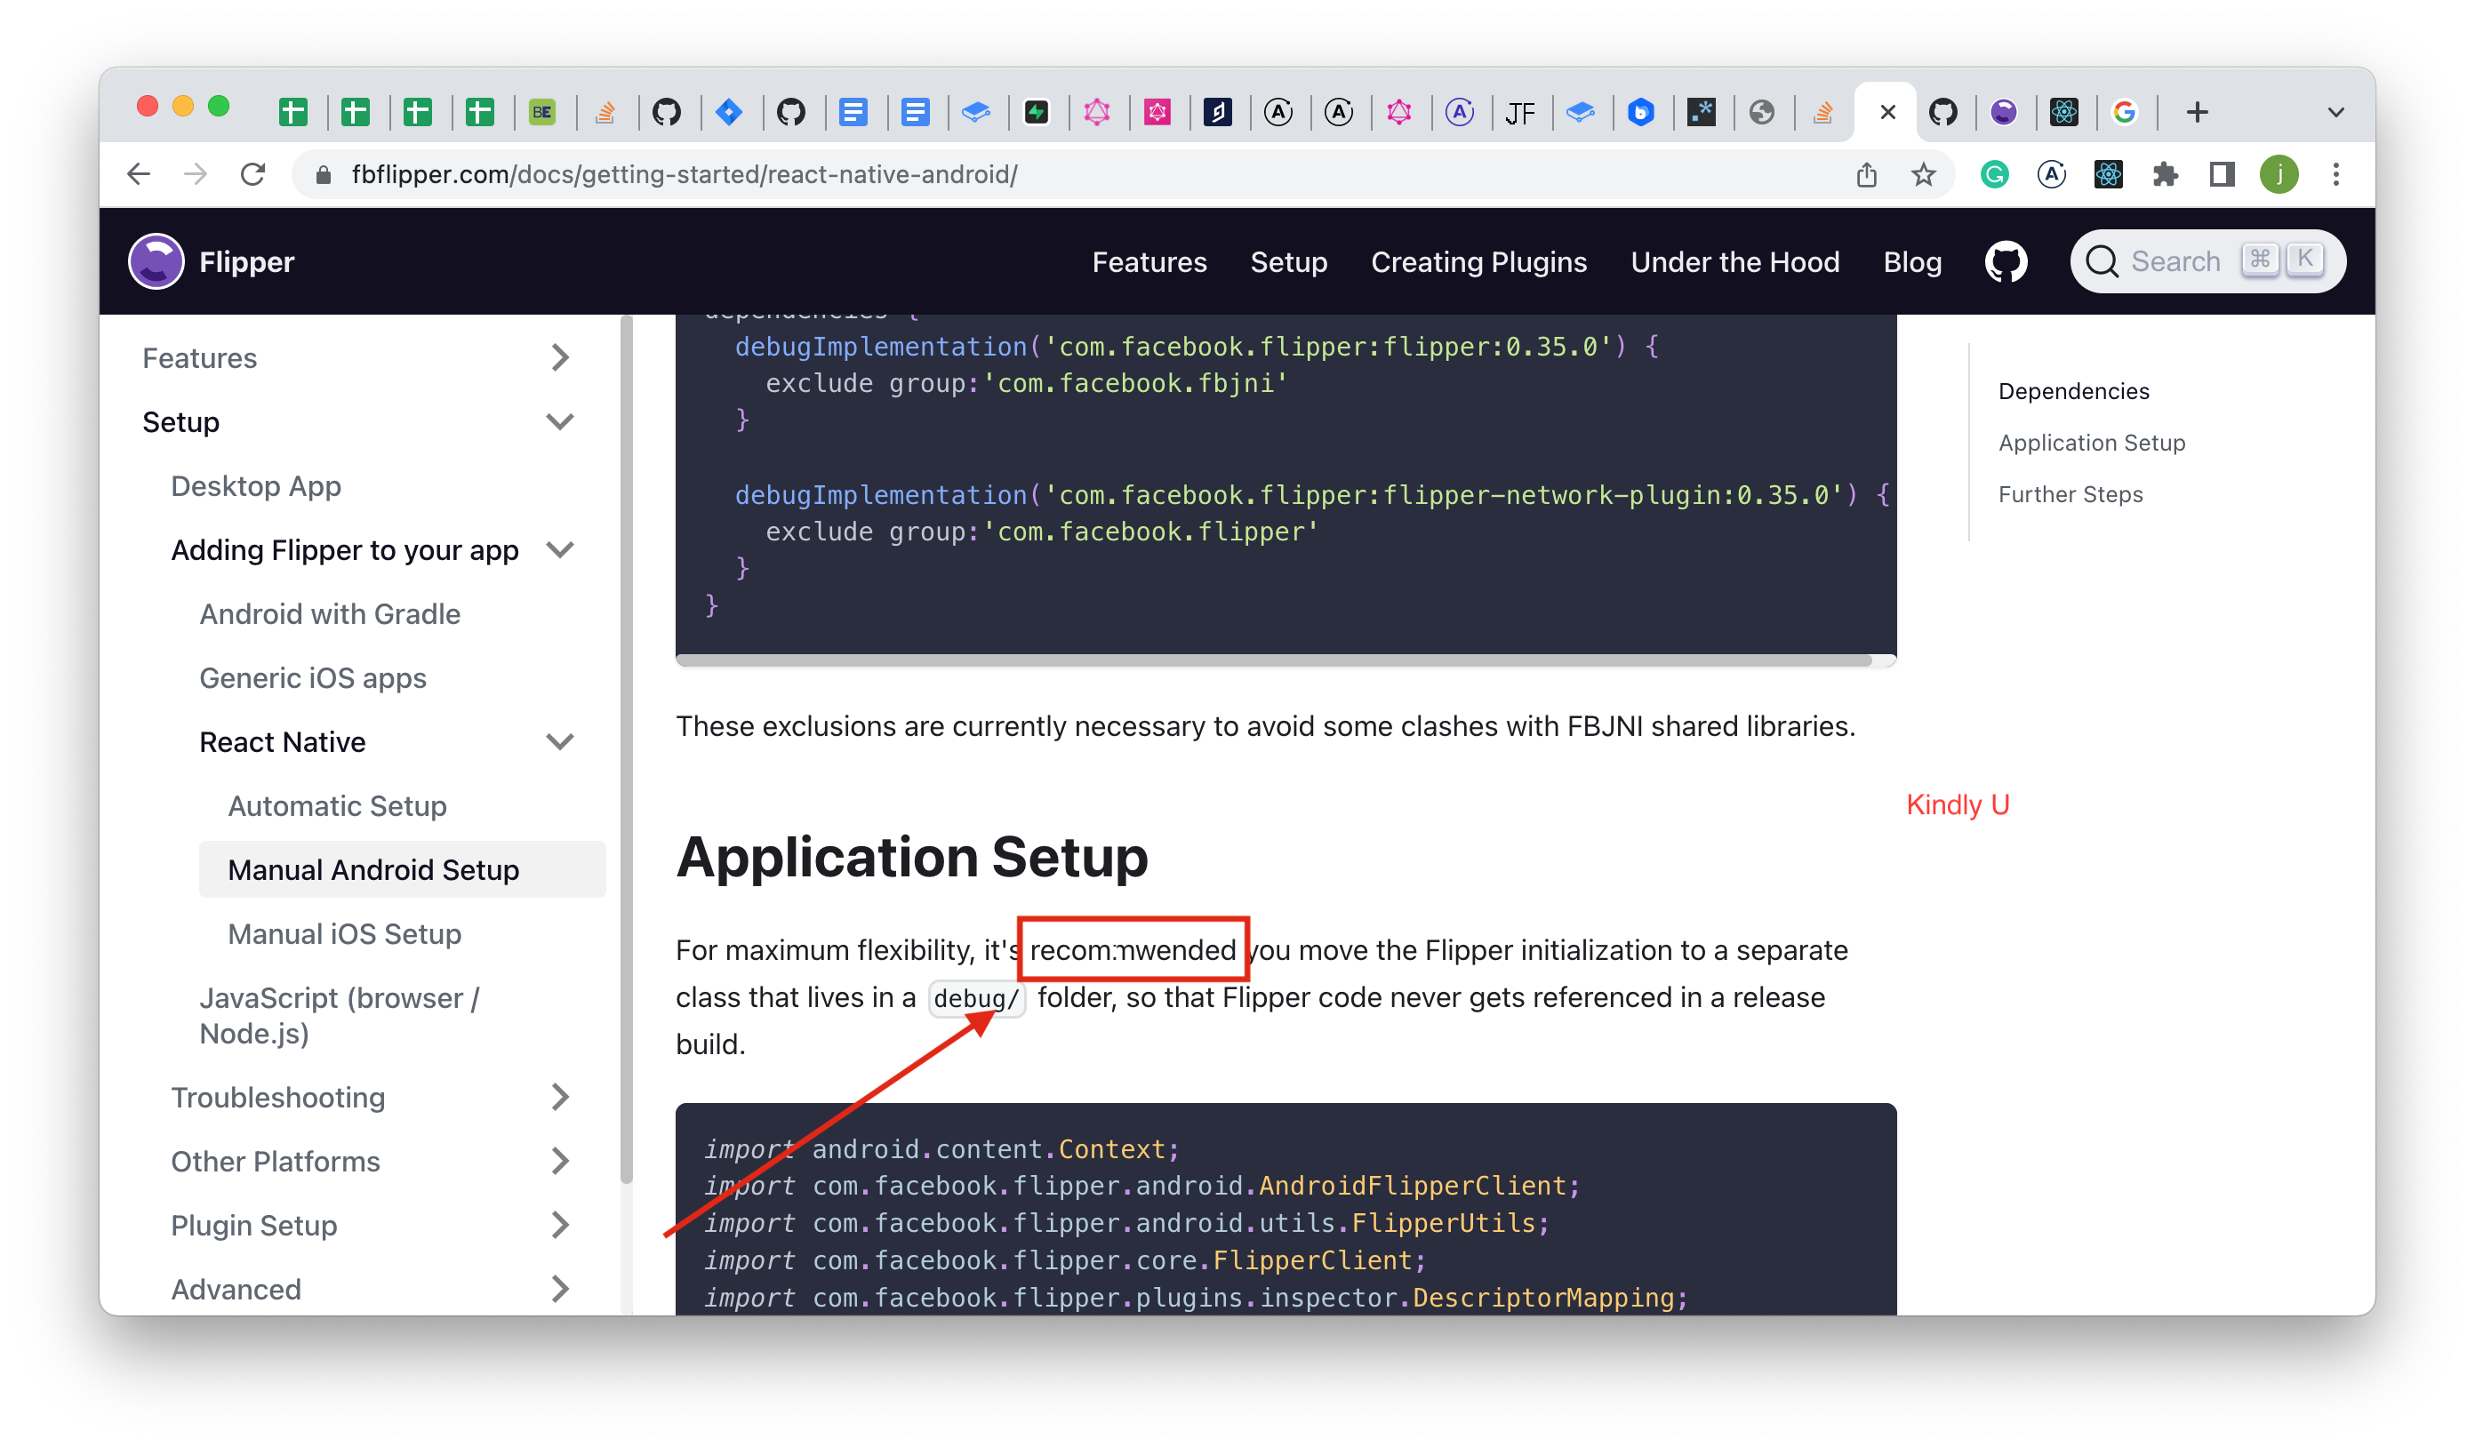Screen dimensions: 2475x1447
Task: Open the React DevTools extension icon
Action: click(2108, 175)
